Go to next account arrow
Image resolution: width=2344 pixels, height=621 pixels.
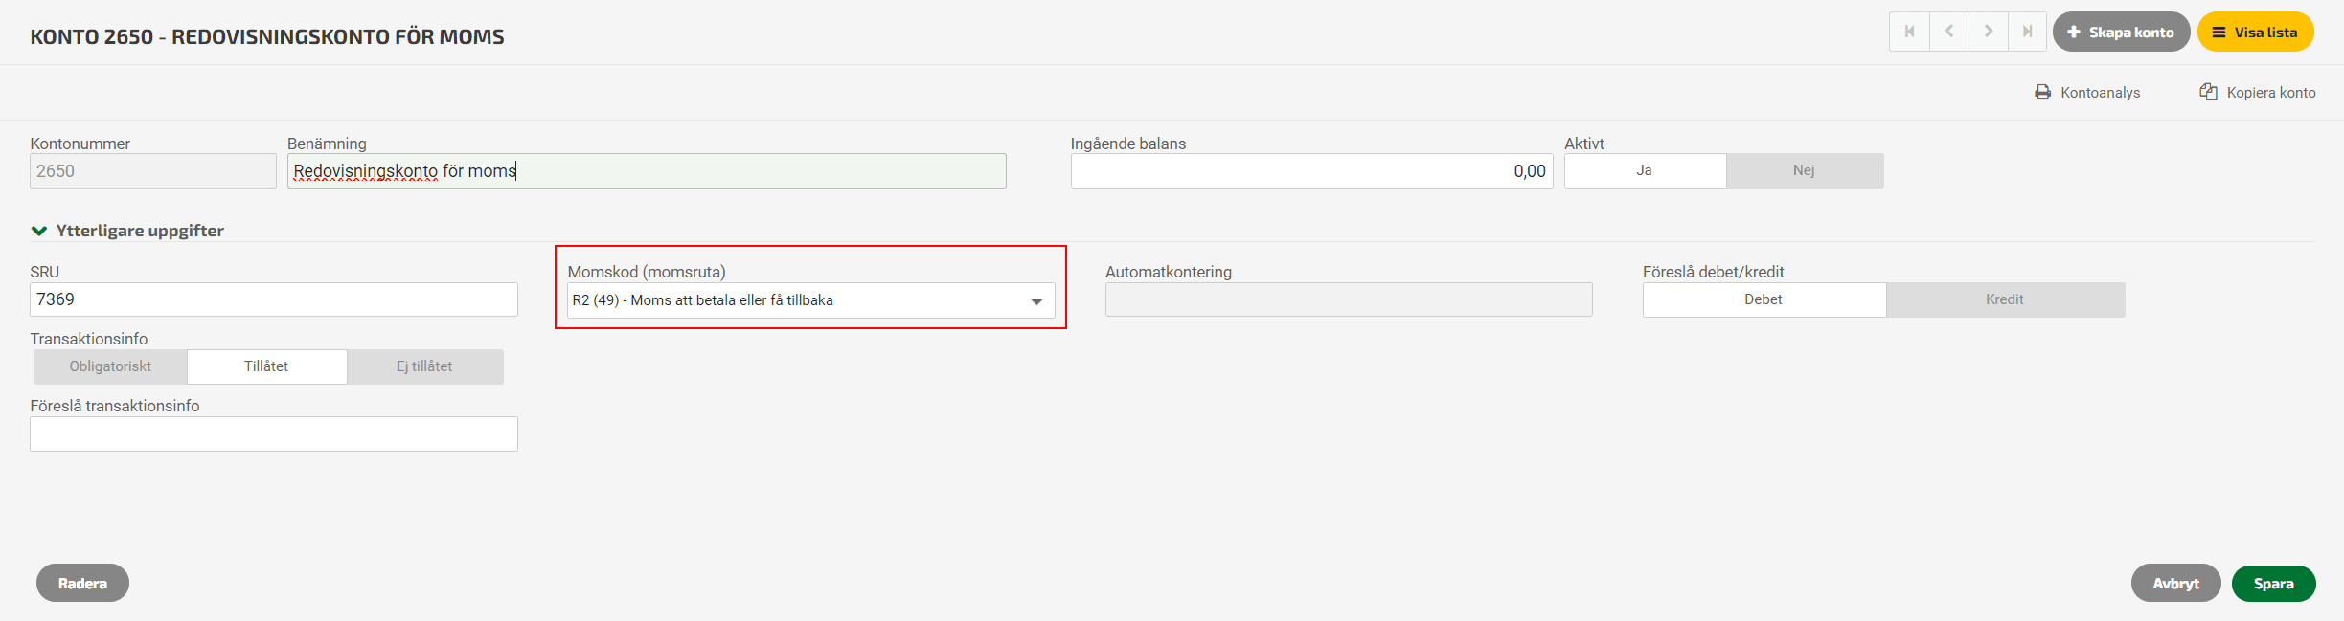click(x=1989, y=32)
